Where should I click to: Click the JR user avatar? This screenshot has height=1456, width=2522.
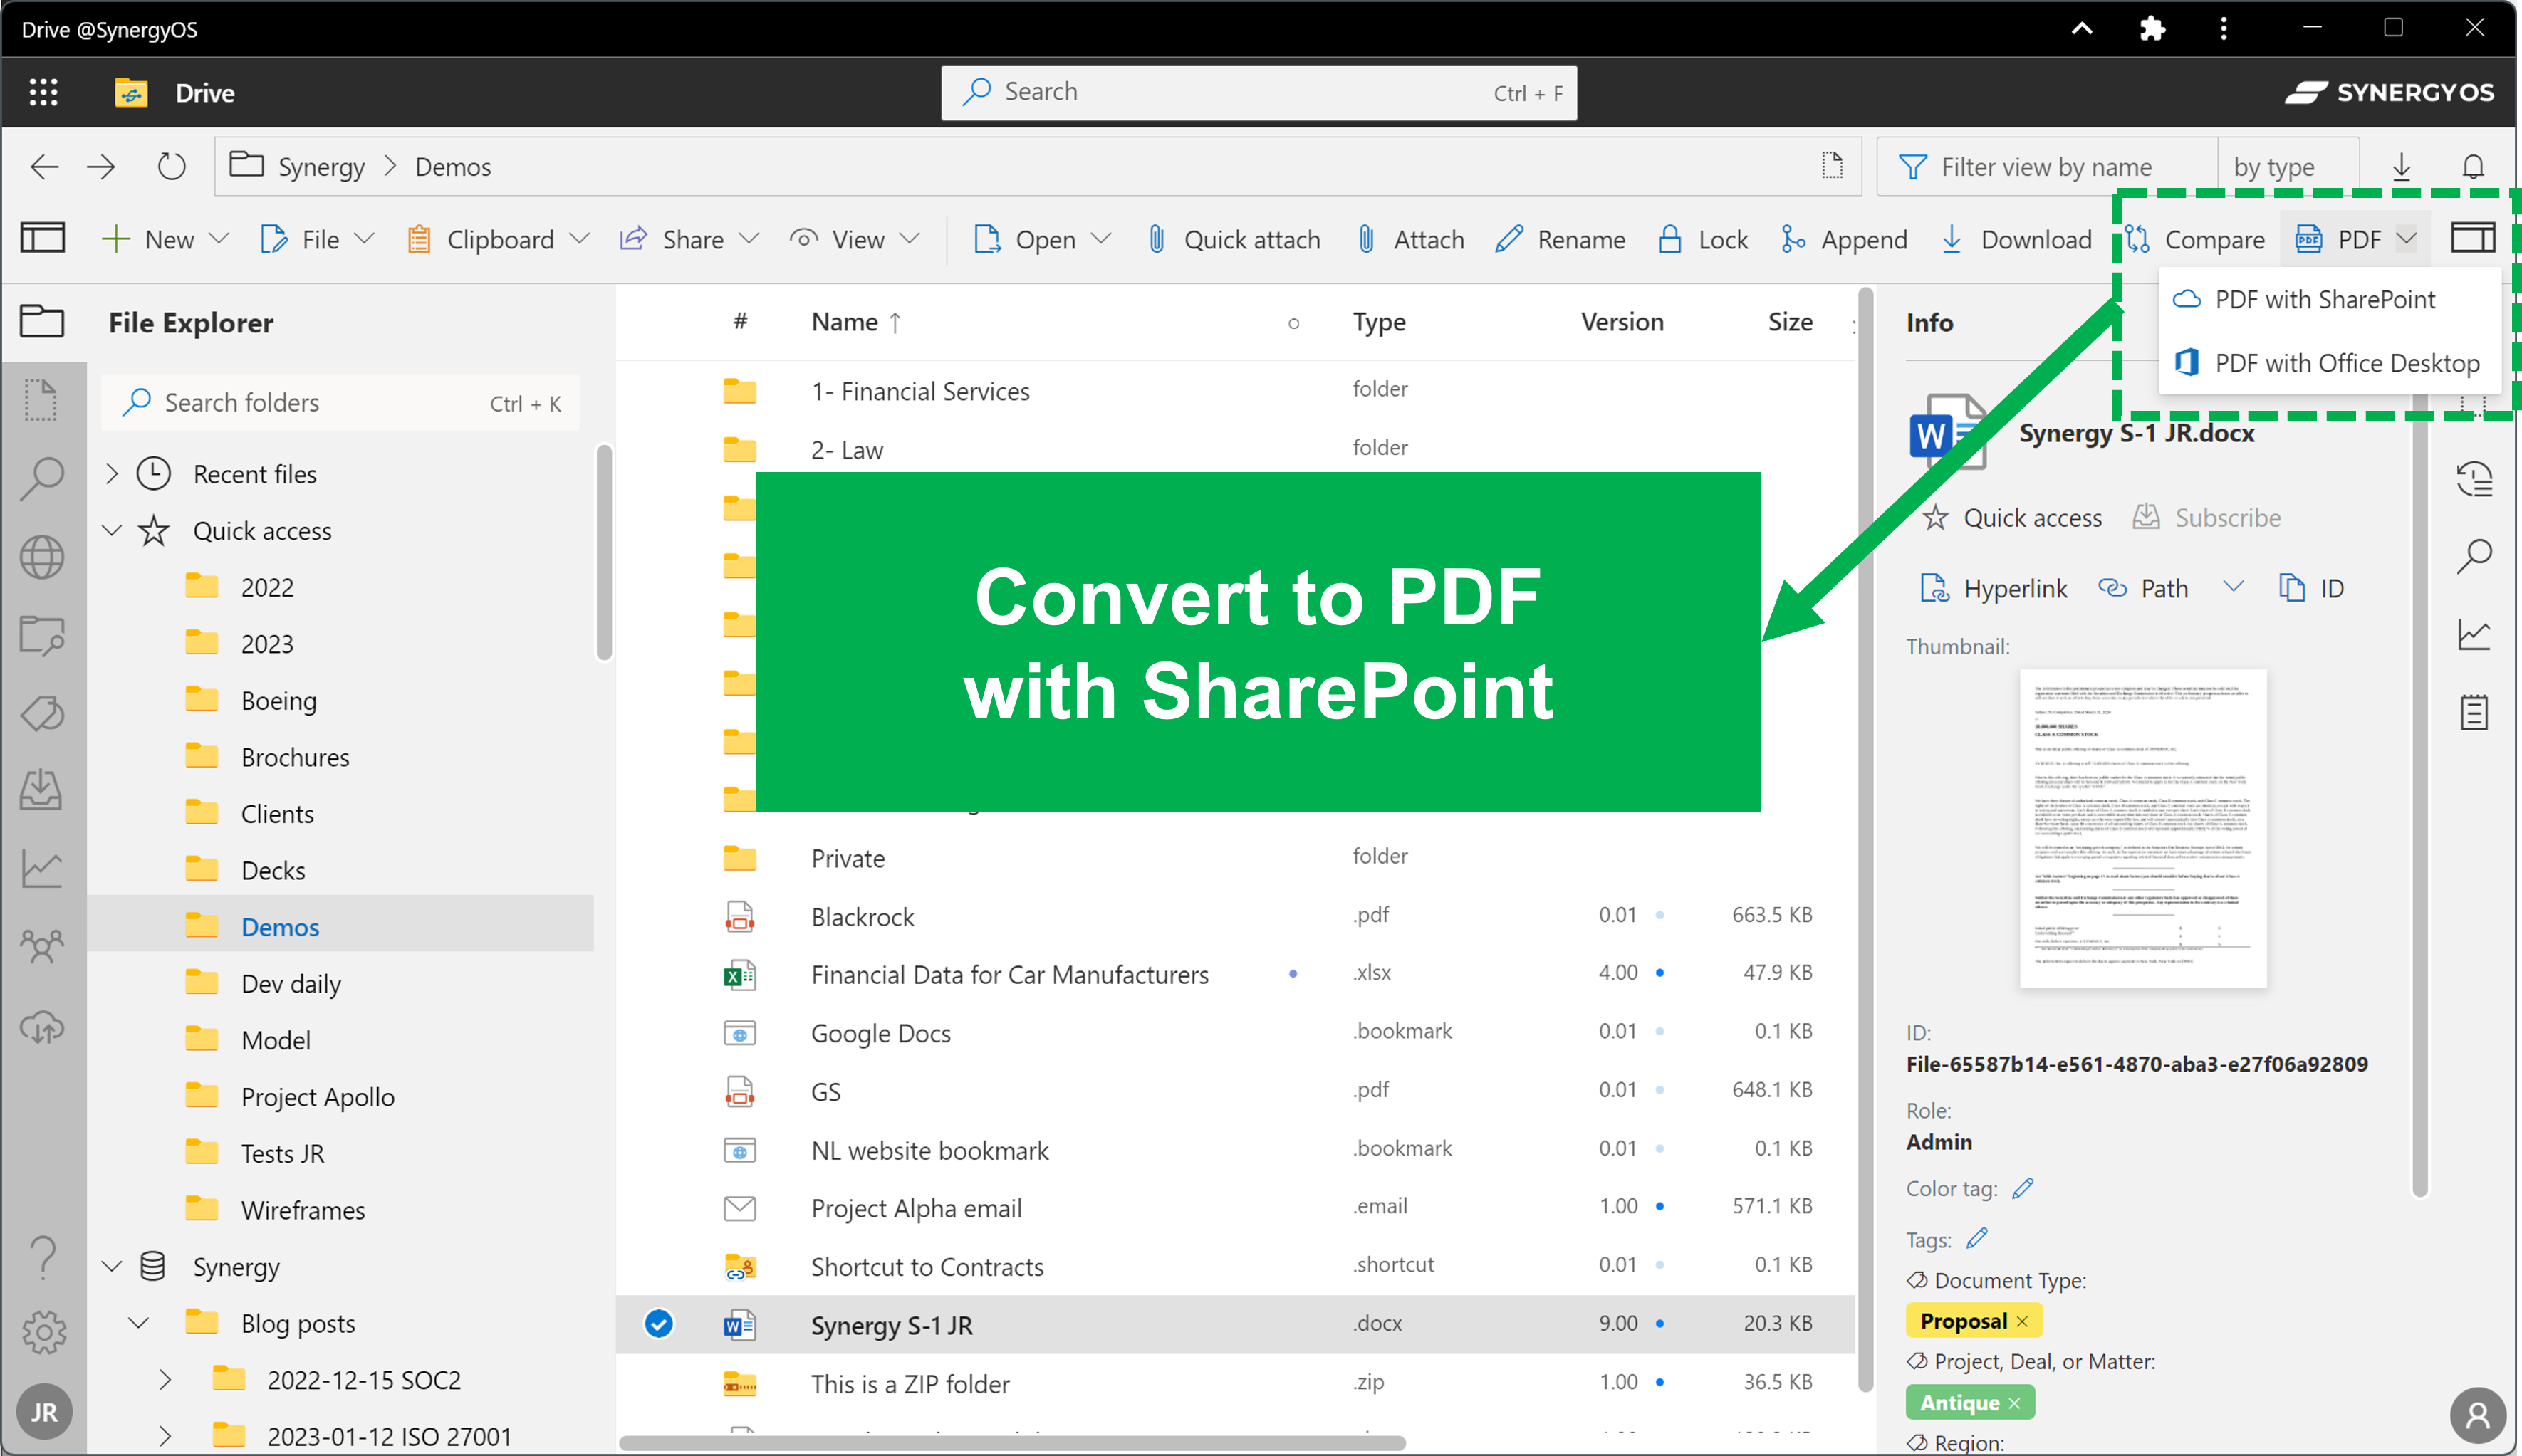click(44, 1412)
